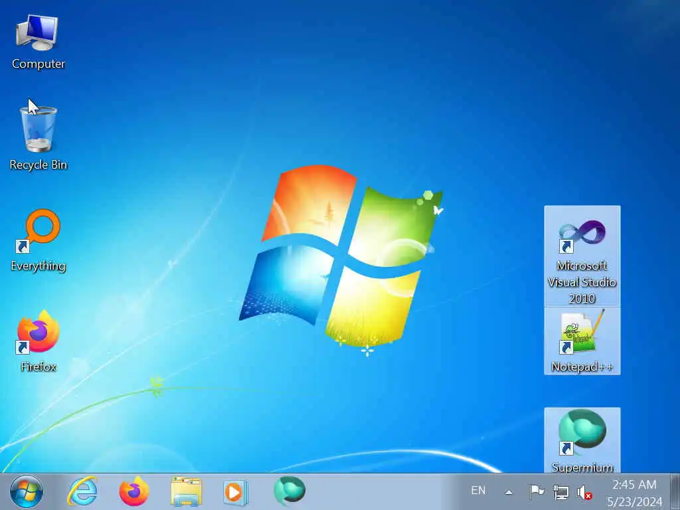Screen dimensions: 680x510
Task: Click the Show Desktop strip
Action: [x=675, y=492]
